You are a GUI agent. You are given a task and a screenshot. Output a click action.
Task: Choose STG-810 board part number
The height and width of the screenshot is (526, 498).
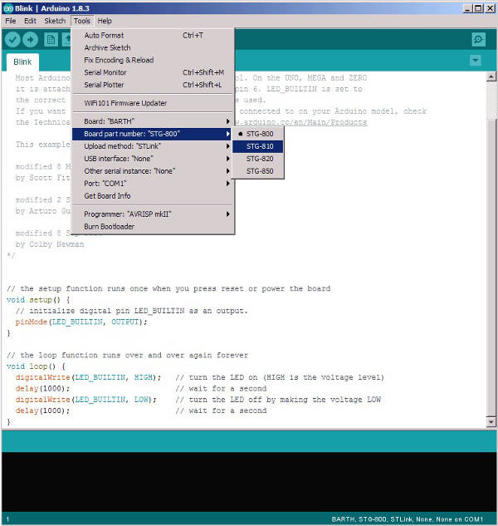pyautogui.click(x=259, y=146)
